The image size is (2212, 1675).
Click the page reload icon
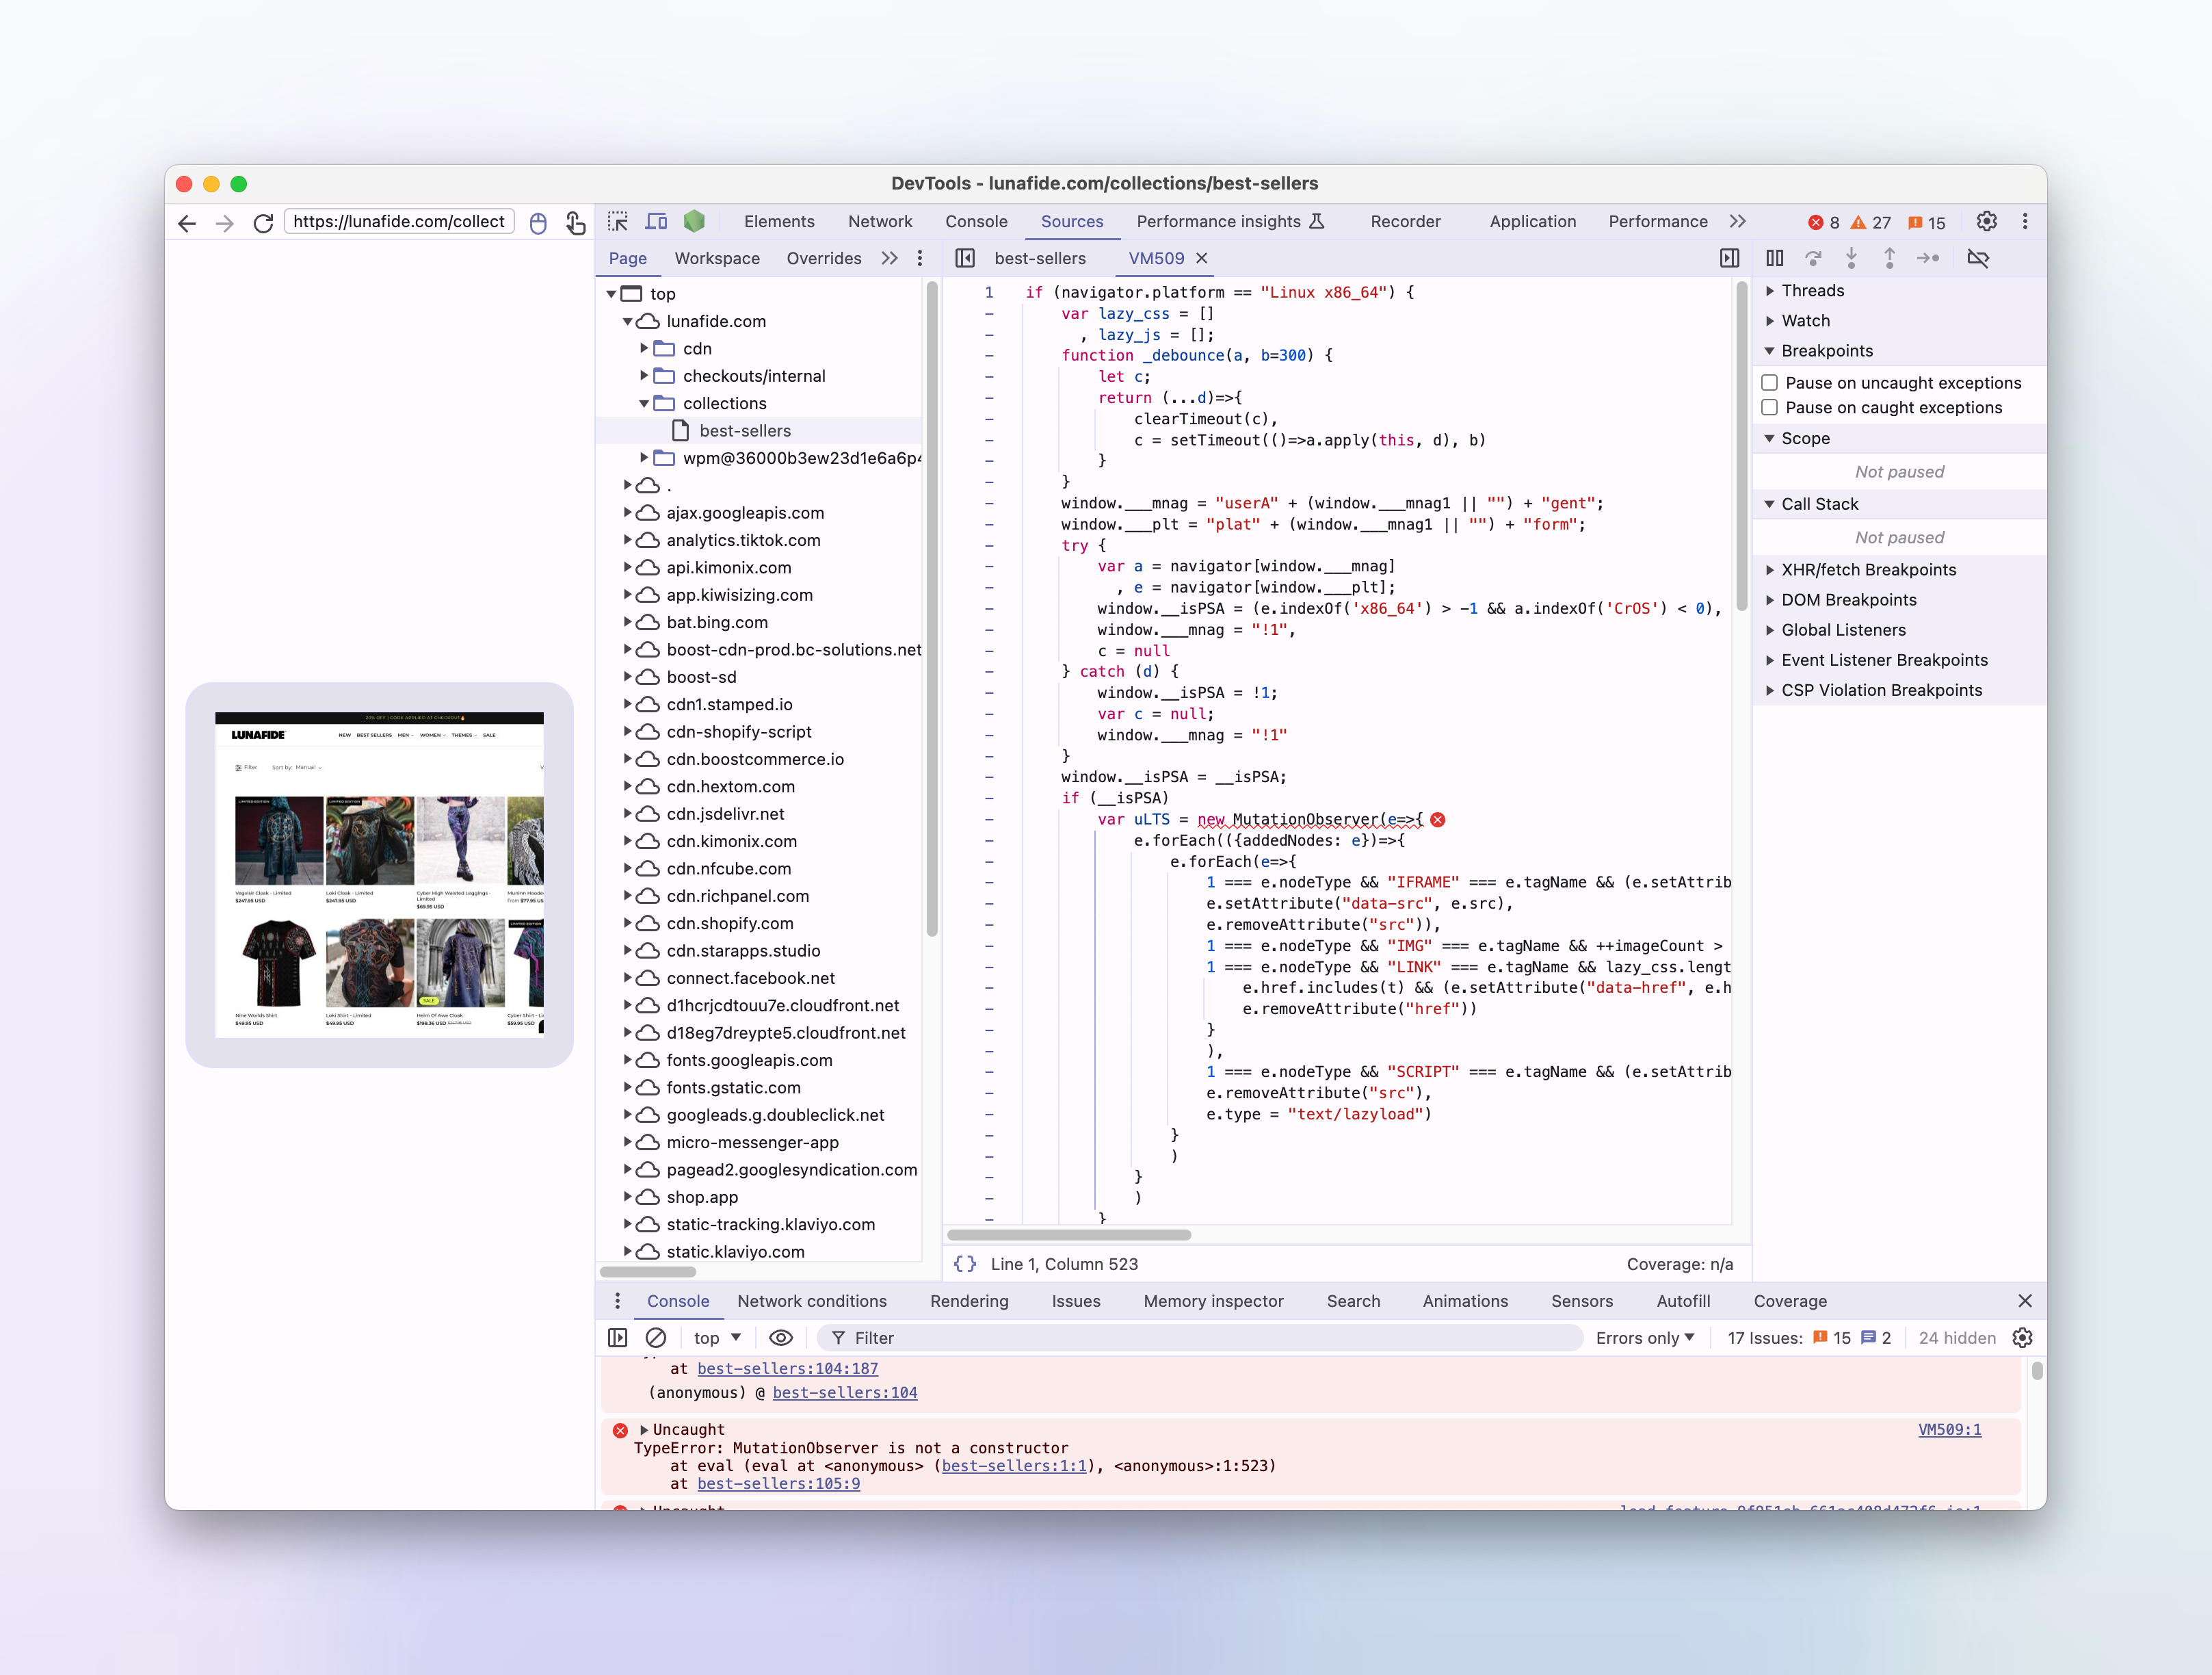pyautogui.click(x=263, y=222)
